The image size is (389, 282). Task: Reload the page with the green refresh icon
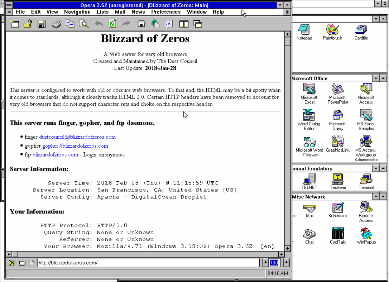[112, 24]
